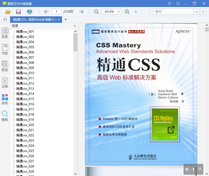Add a new tab with plus
The image size is (209, 176).
[66, 19]
